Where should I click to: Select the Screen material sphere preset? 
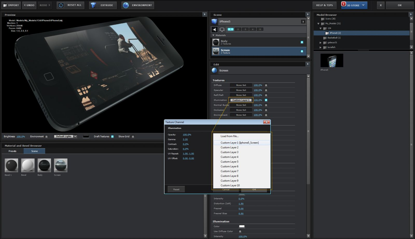[x=61, y=165]
